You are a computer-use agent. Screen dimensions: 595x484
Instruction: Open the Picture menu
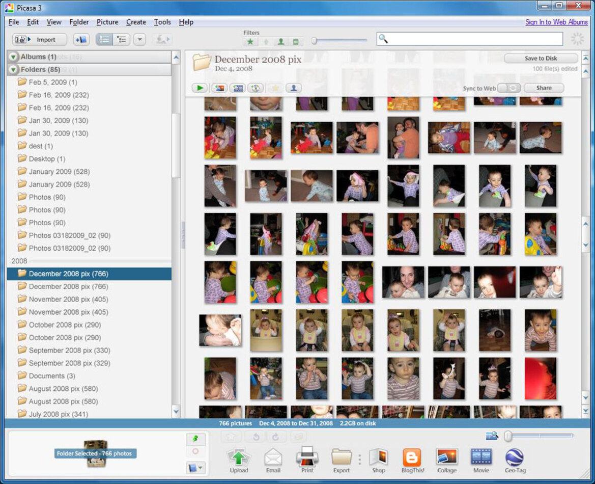point(107,22)
